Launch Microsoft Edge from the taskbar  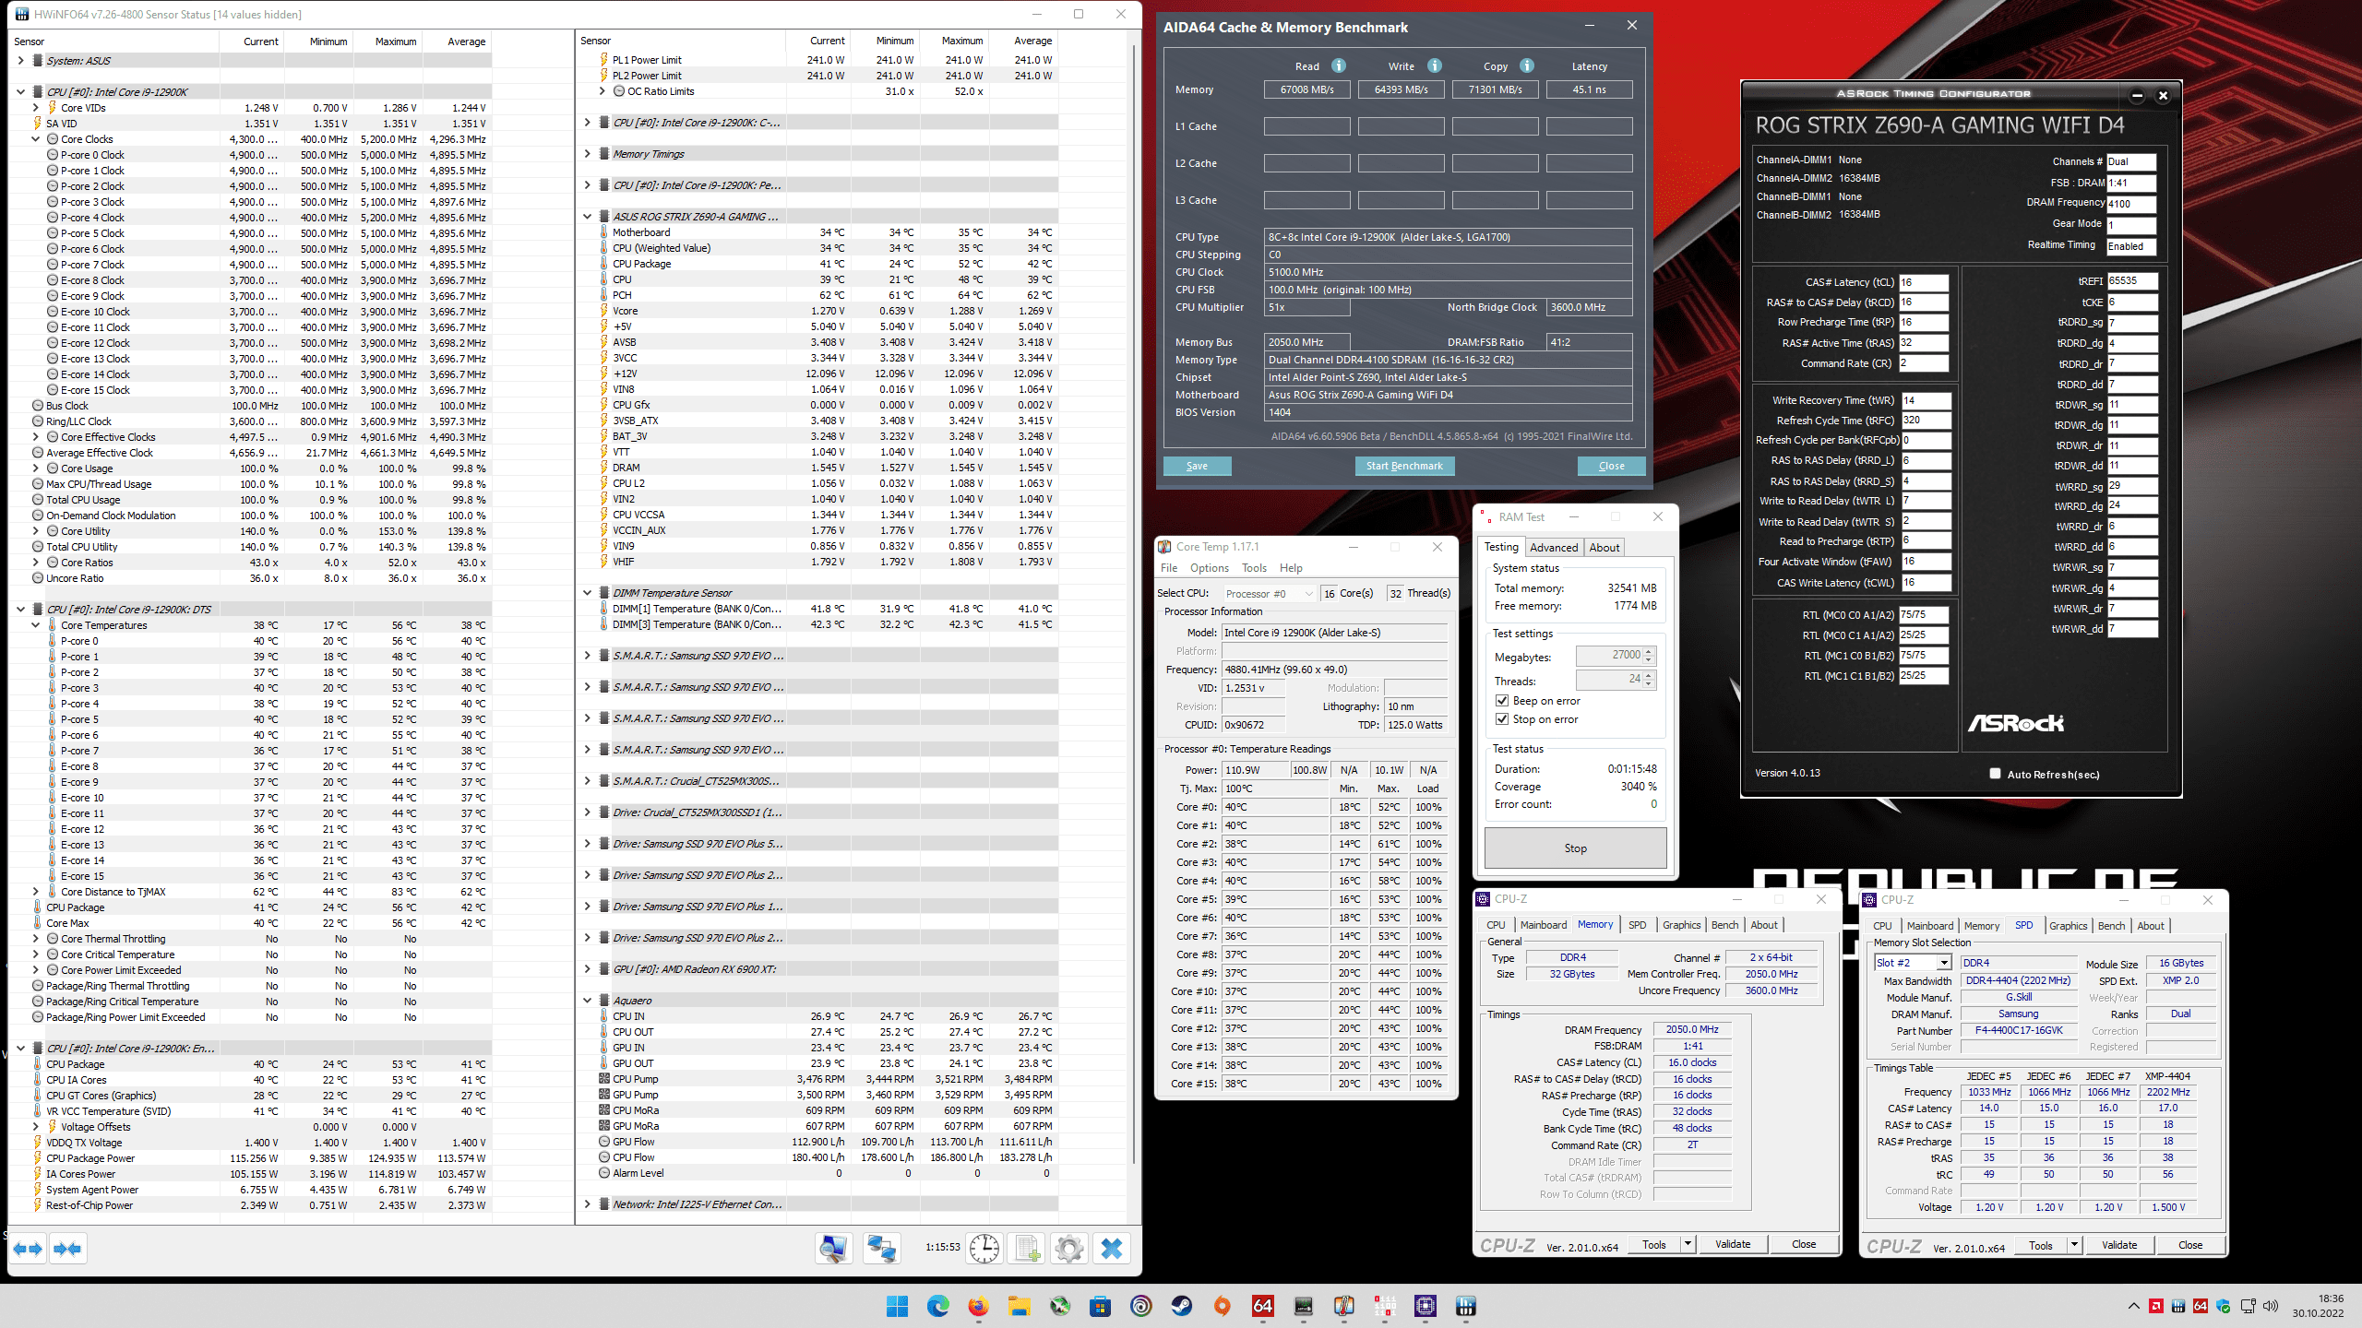click(937, 1306)
